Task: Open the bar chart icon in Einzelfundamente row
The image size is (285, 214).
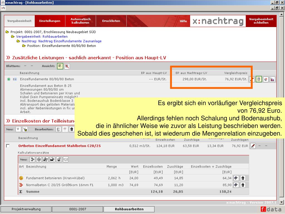Action: coord(272,79)
